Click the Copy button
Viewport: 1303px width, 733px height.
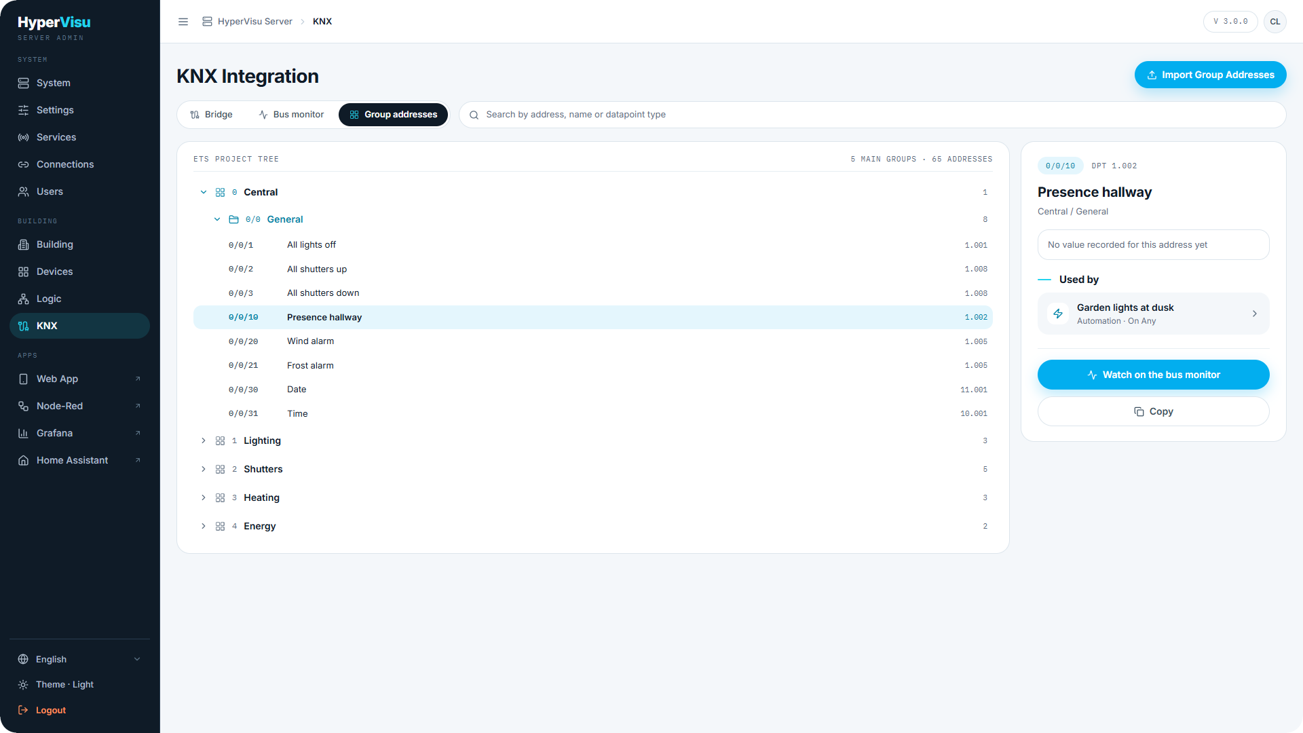pos(1153,411)
